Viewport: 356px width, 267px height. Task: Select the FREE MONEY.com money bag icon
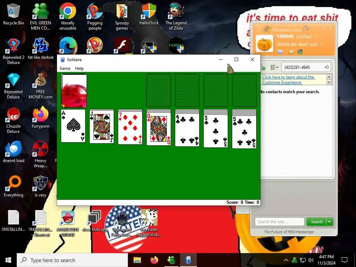tap(40, 86)
